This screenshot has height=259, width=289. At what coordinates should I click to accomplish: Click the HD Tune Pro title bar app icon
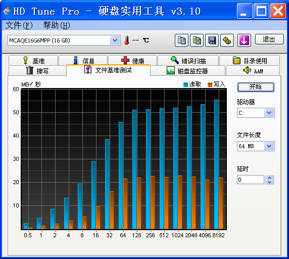(x=7, y=11)
